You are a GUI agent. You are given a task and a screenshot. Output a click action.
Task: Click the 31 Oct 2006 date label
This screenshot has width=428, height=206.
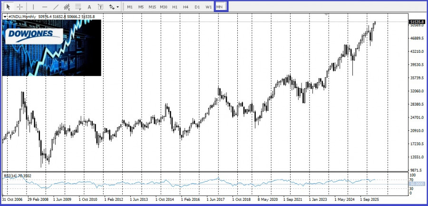click(12, 199)
